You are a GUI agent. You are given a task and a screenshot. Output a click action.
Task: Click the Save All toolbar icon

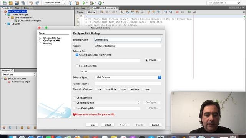coord(23,3)
